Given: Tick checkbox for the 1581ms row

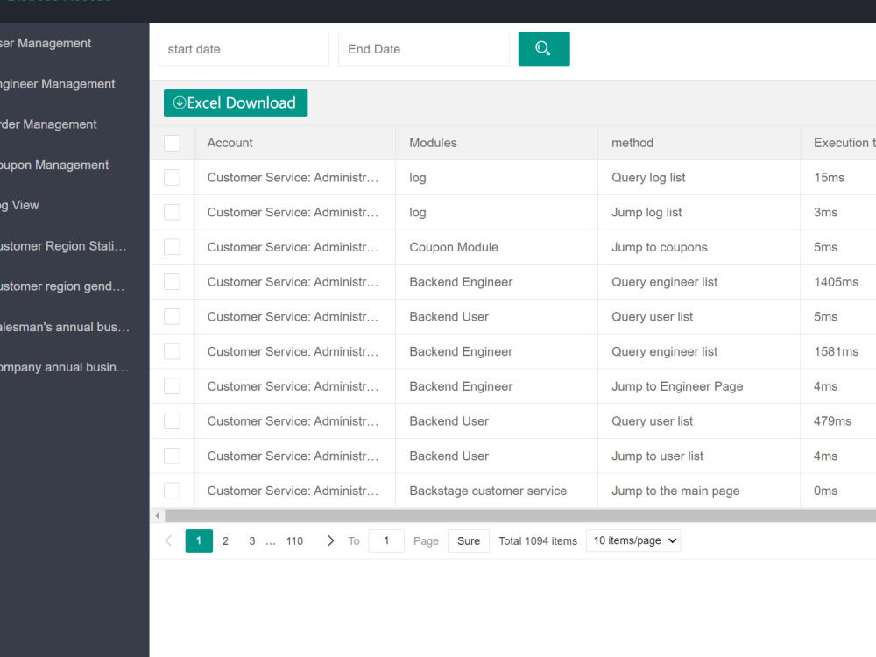Looking at the screenshot, I should pos(172,351).
